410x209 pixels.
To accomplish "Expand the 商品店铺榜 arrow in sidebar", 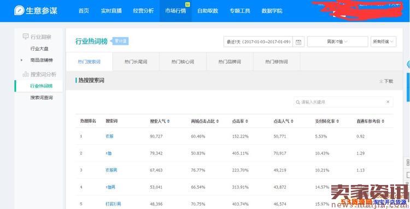I will pos(21,60).
